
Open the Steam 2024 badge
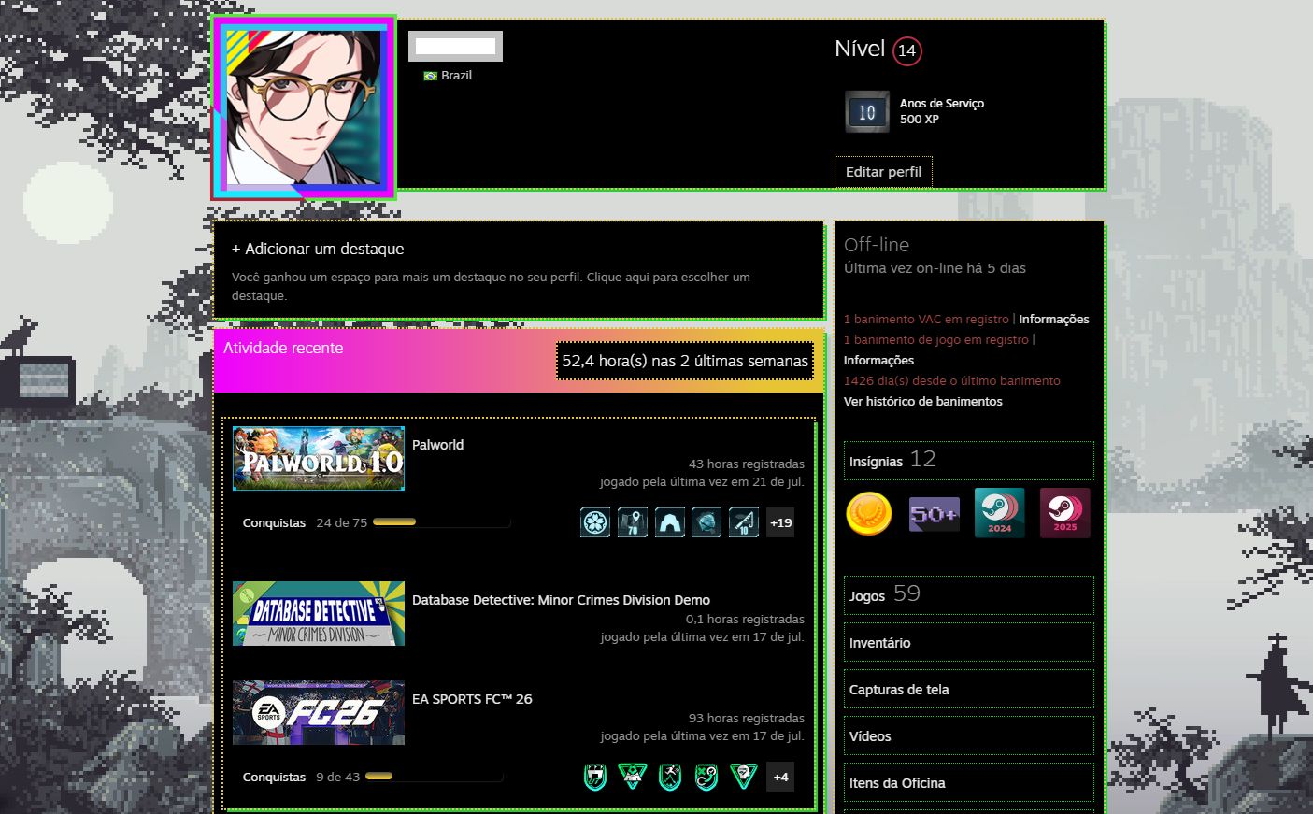pyautogui.click(x=1000, y=513)
